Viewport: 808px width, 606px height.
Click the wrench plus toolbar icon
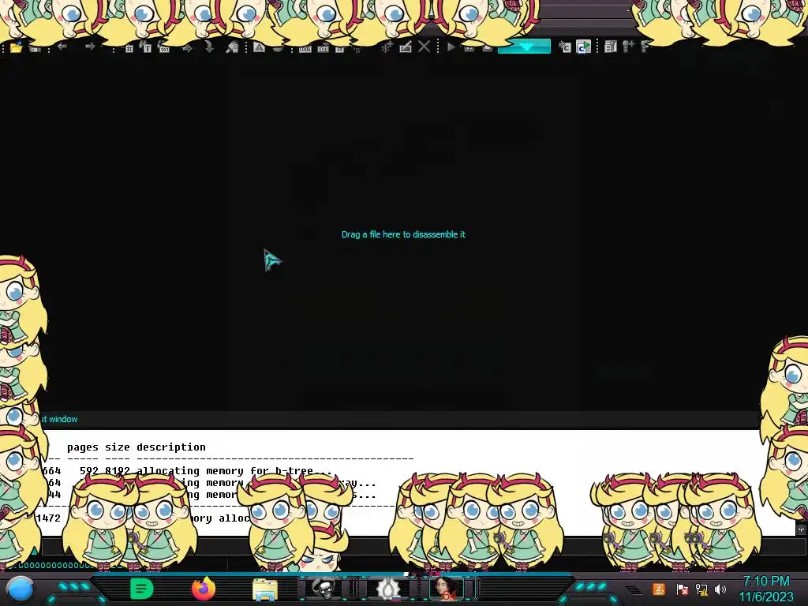click(629, 47)
